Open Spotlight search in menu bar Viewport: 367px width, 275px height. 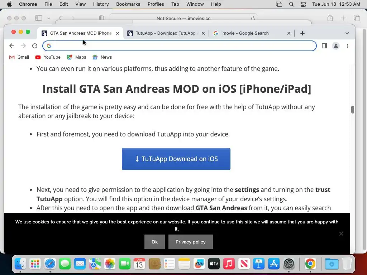click(291, 4)
